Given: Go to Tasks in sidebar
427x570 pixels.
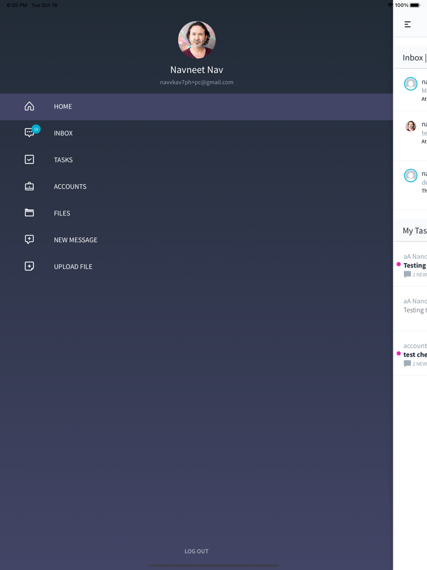Looking at the screenshot, I should pyautogui.click(x=196, y=160).
